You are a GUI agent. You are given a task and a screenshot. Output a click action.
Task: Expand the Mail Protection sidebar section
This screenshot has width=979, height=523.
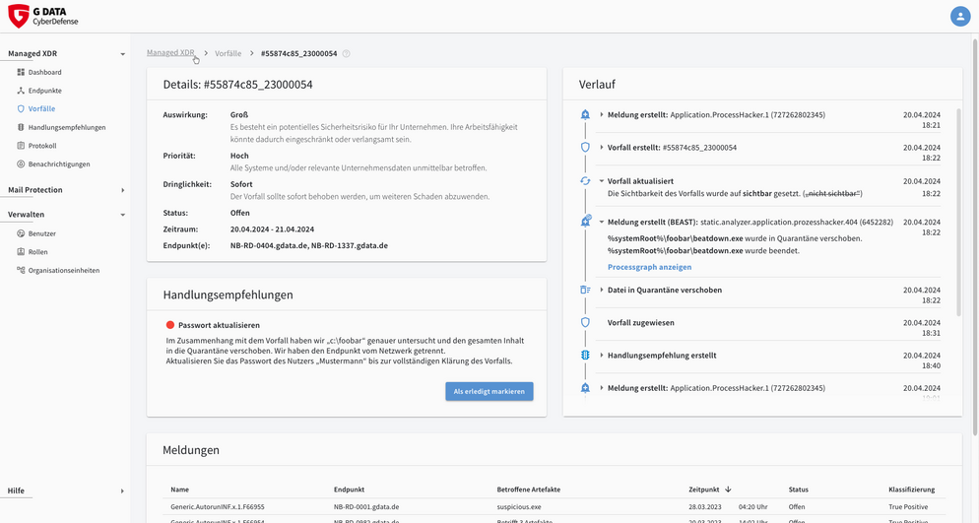tap(122, 190)
